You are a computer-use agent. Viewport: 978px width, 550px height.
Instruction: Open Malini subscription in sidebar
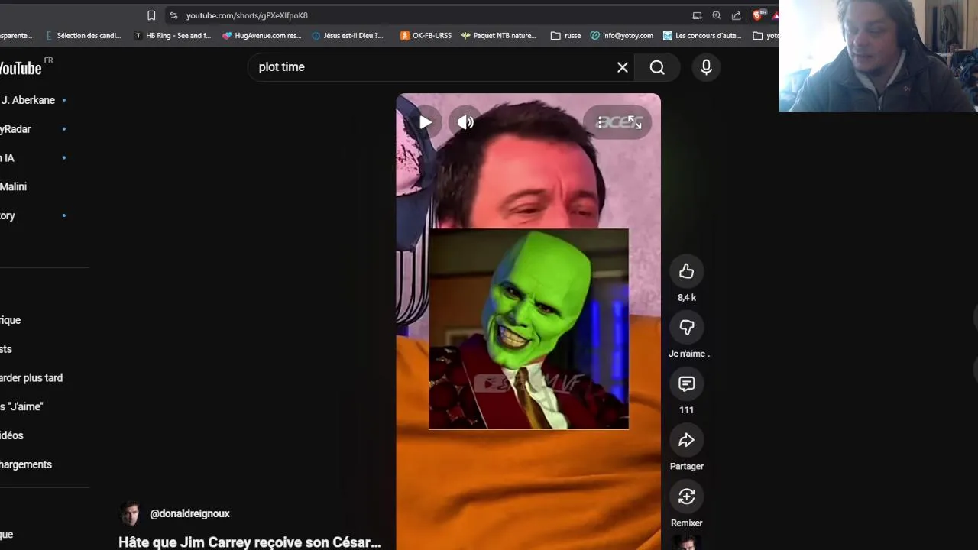[14, 186]
